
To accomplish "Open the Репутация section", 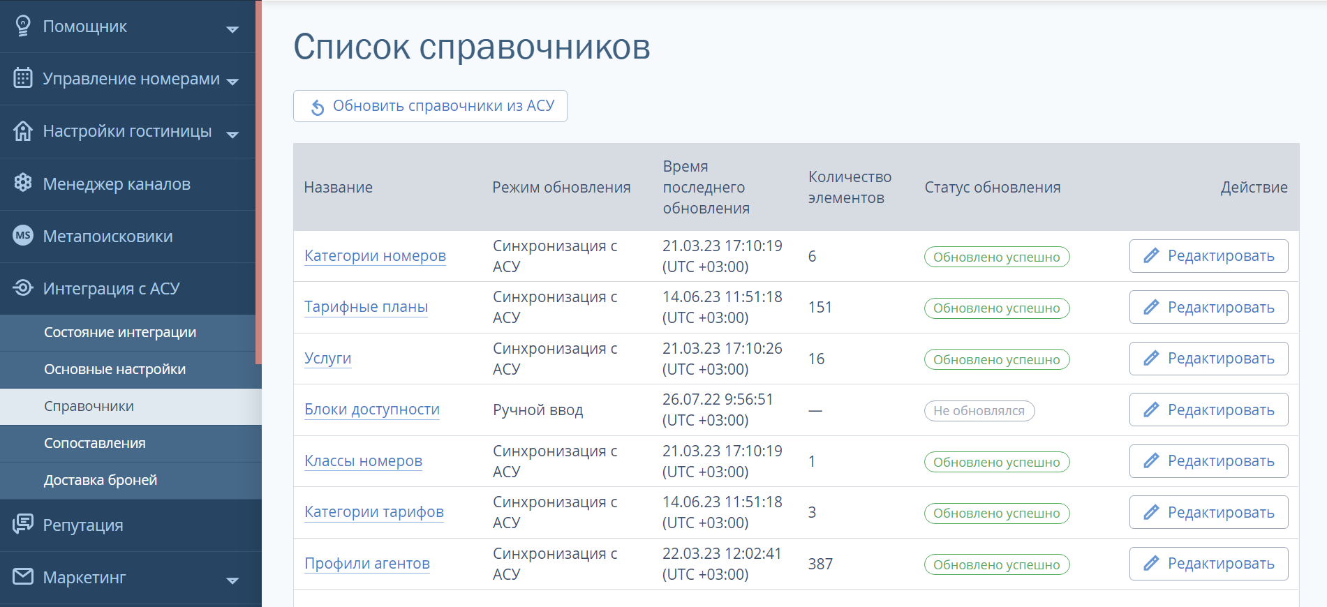I will pos(128,525).
